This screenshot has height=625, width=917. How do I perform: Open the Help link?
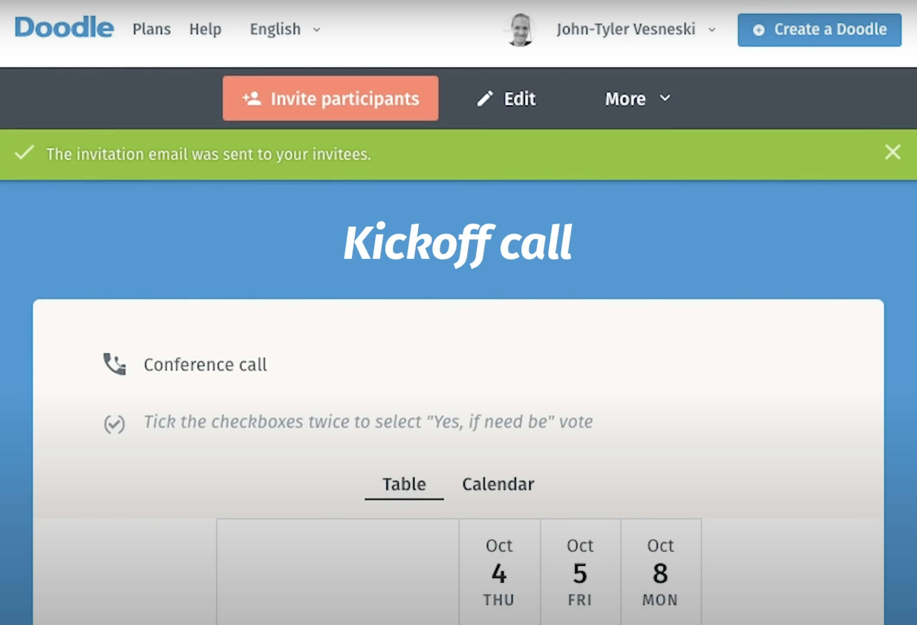tap(205, 29)
